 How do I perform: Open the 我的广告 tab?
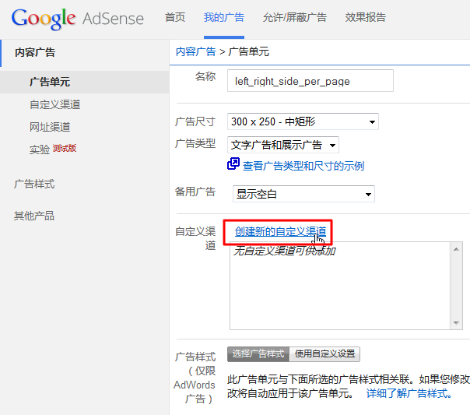(224, 17)
